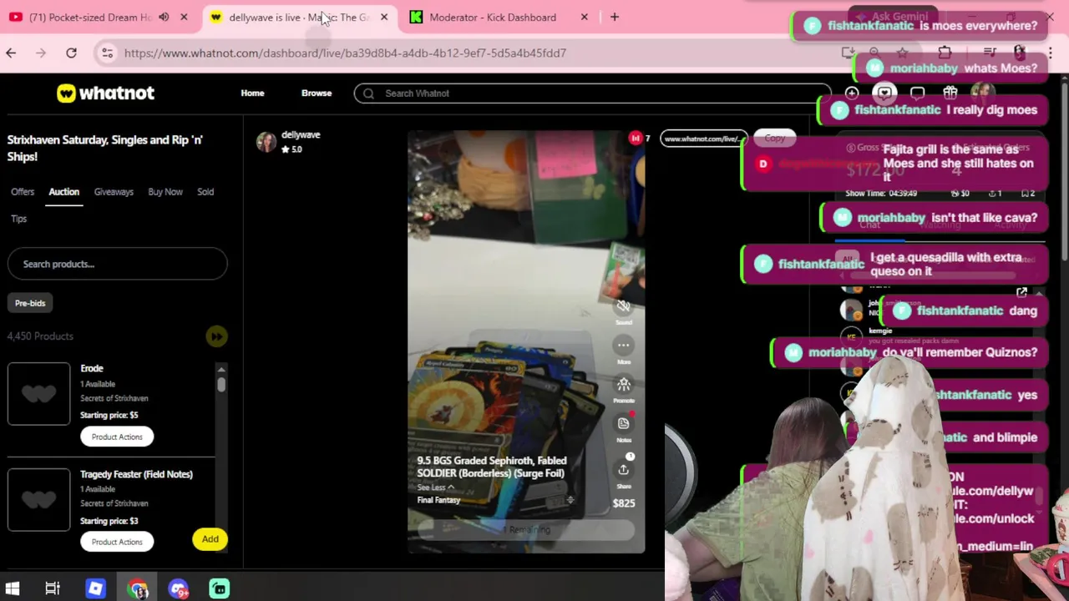This screenshot has height=601, width=1069.
Task: Click the yellow Add button
Action: (210, 539)
